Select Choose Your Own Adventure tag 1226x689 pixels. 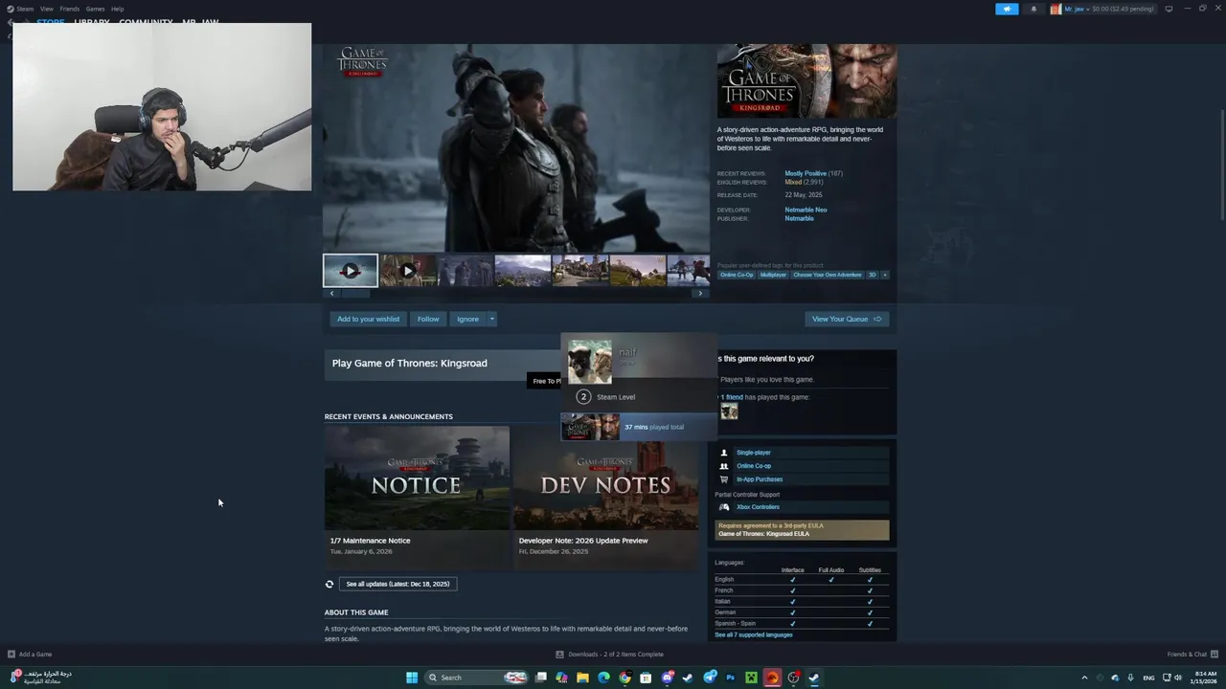(x=828, y=275)
